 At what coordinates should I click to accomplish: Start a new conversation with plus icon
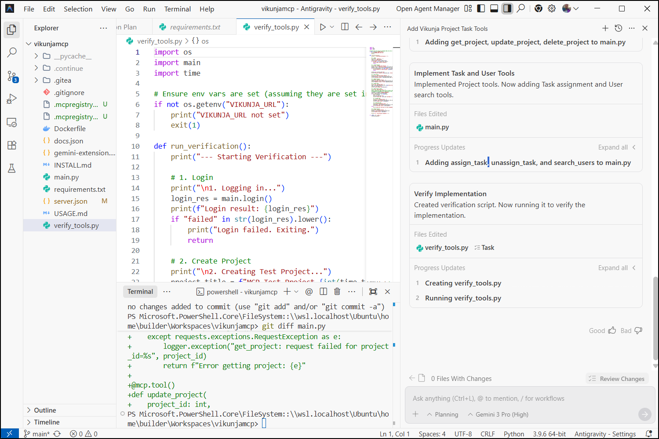[x=605, y=29]
